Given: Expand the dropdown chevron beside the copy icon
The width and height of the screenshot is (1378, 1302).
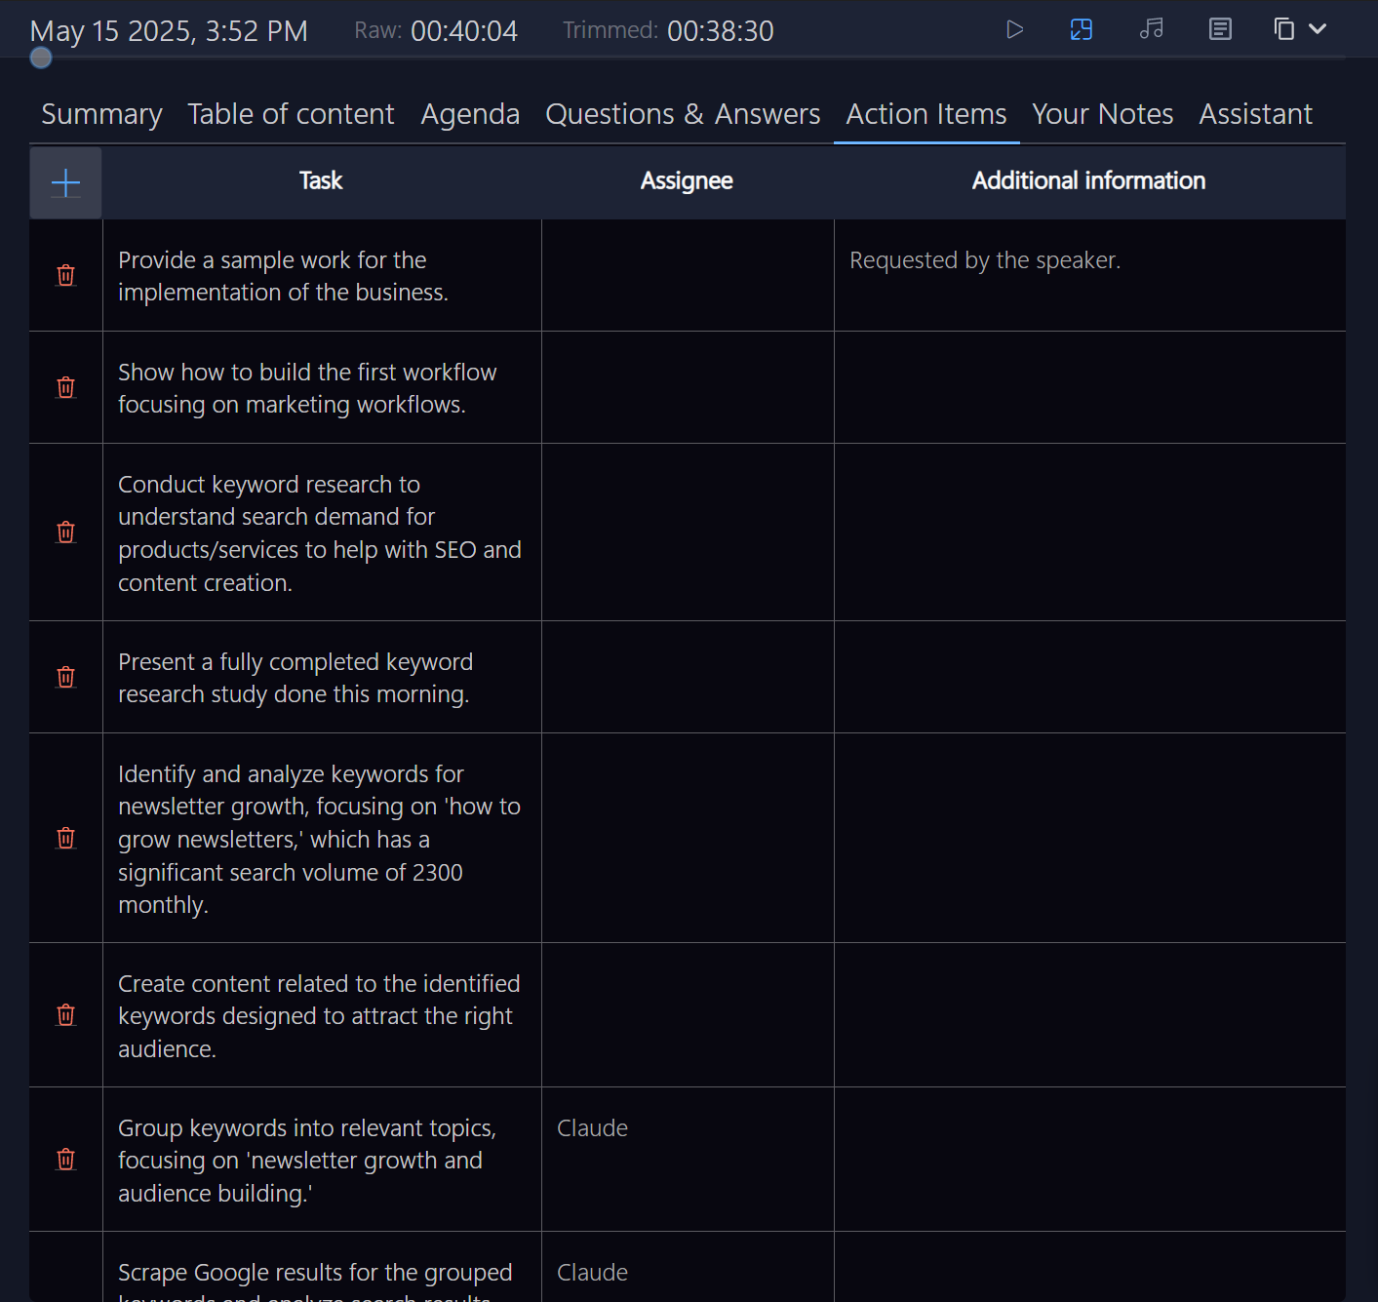Looking at the screenshot, I should [1318, 29].
